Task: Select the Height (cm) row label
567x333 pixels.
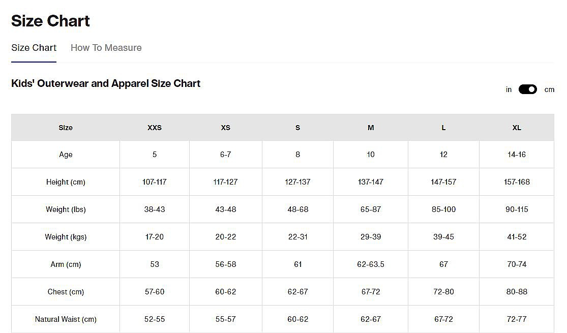Action: (x=66, y=182)
